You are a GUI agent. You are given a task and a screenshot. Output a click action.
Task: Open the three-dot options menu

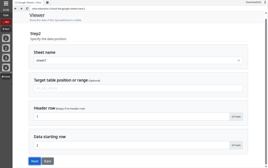[265, 2]
